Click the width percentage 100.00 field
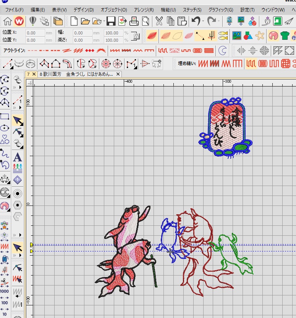Screen dimensions: 296x318 coord(113,33)
